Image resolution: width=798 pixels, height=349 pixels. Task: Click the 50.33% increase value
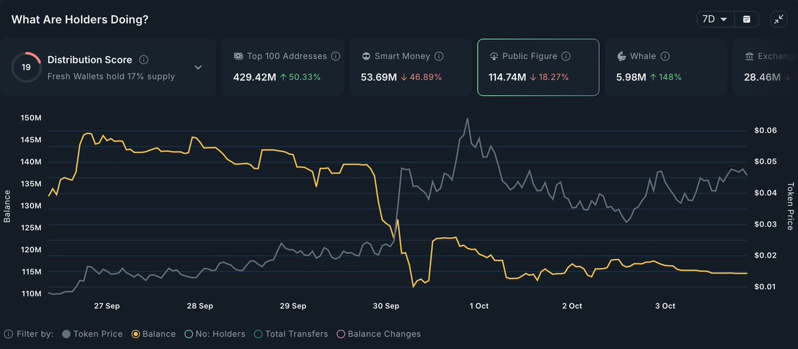[301, 77]
